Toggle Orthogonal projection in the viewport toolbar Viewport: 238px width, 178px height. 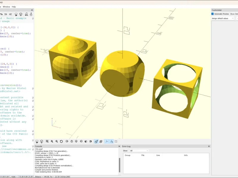pyautogui.click(x=101, y=142)
